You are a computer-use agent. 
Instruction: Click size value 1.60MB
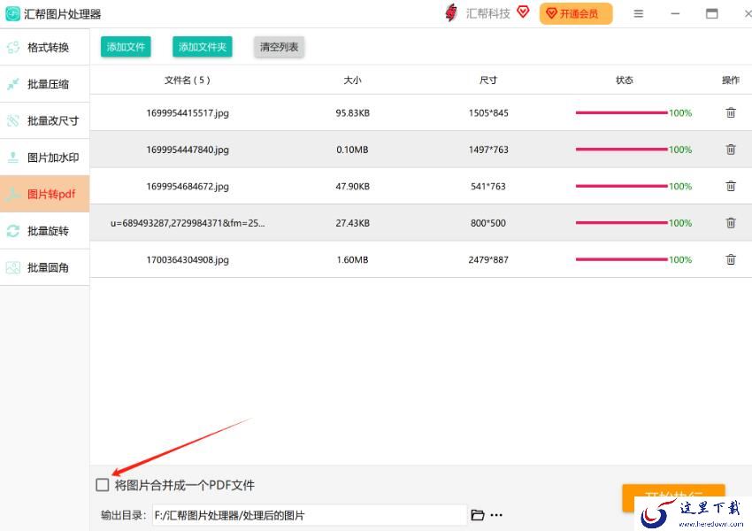point(352,260)
